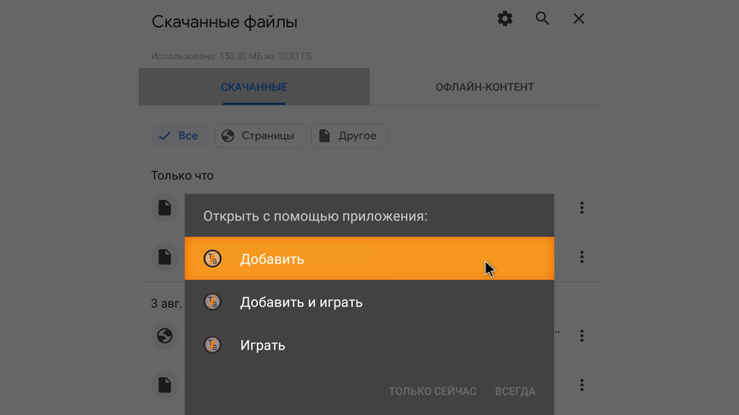Choose Добавить in the open-with dialog
Image resolution: width=739 pixels, height=415 pixels.
tap(369, 258)
